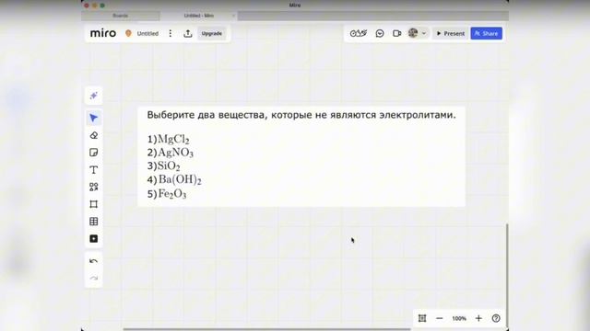Zoom out with the minus button
The height and width of the screenshot is (331, 590).
pos(439,318)
